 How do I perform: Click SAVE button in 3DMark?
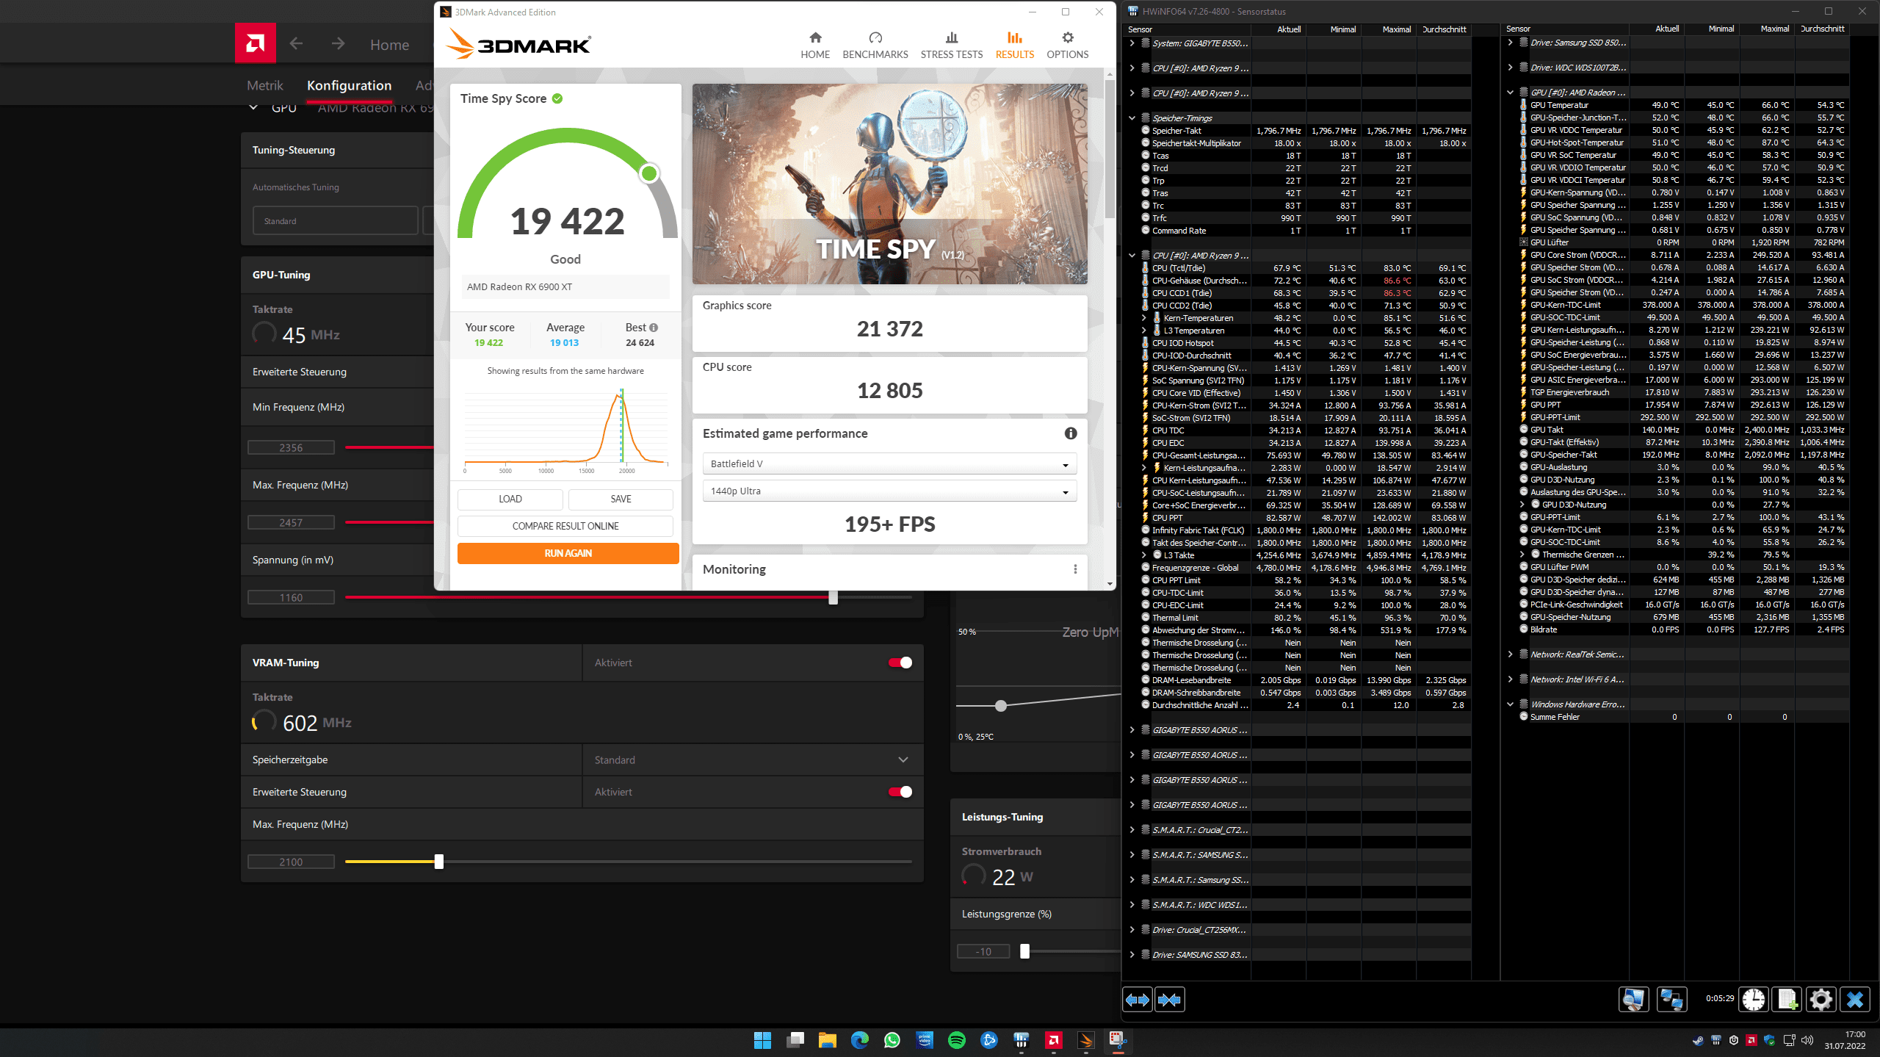[x=621, y=499]
